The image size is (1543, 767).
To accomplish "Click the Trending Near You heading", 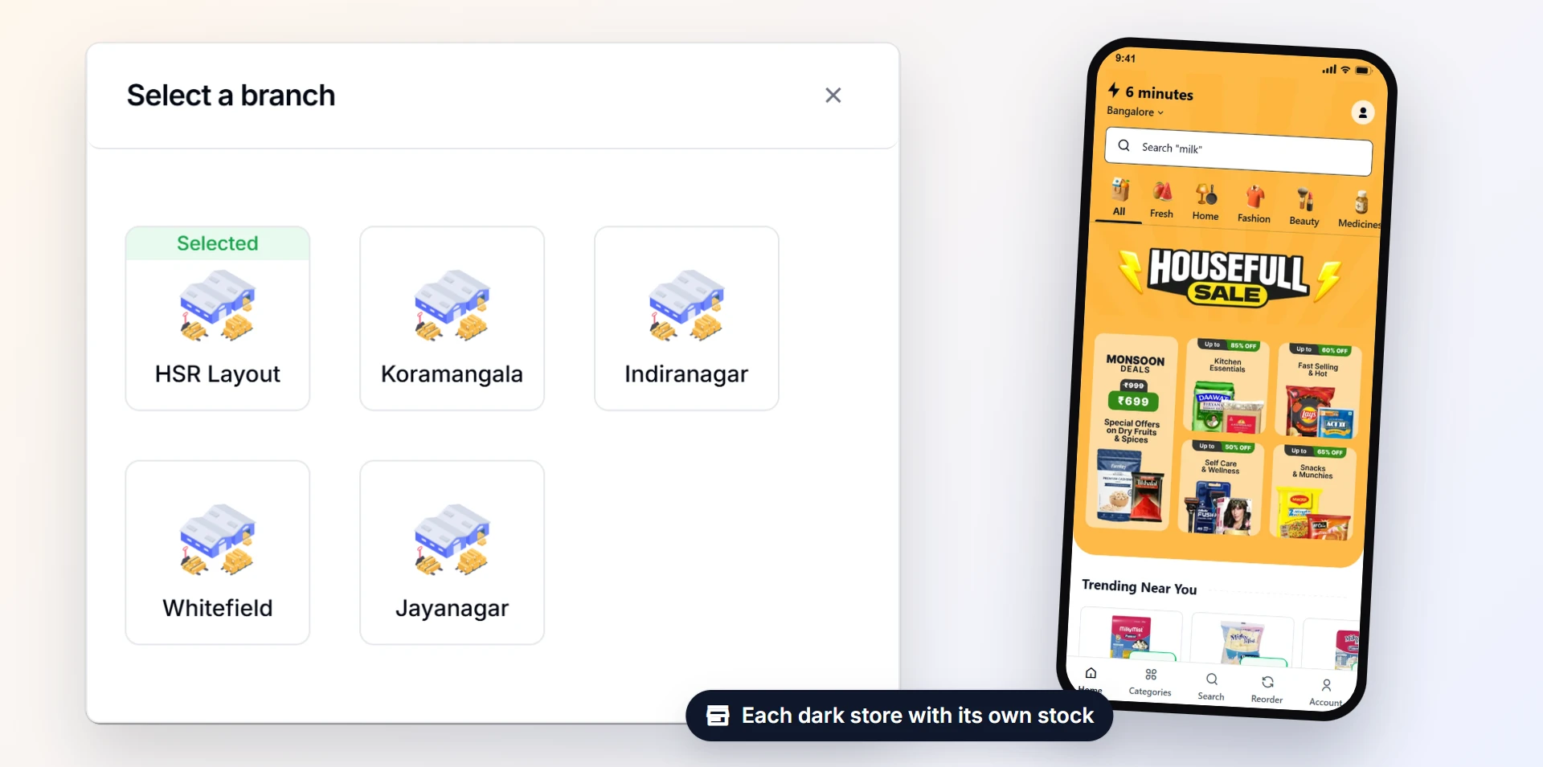I will (1140, 587).
